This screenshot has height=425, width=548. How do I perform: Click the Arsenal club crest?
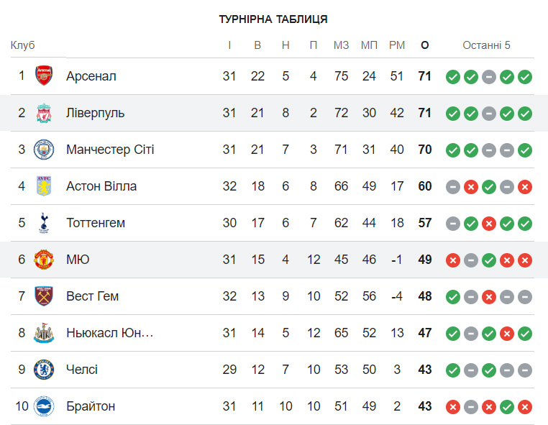pyautogui.click(x=44, y=76)
